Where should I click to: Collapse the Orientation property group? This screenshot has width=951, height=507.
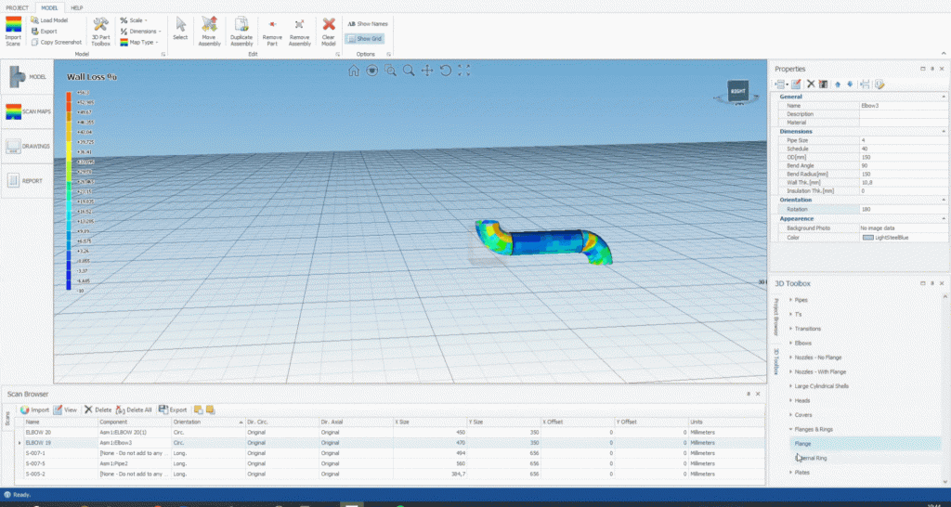[944, 200]
